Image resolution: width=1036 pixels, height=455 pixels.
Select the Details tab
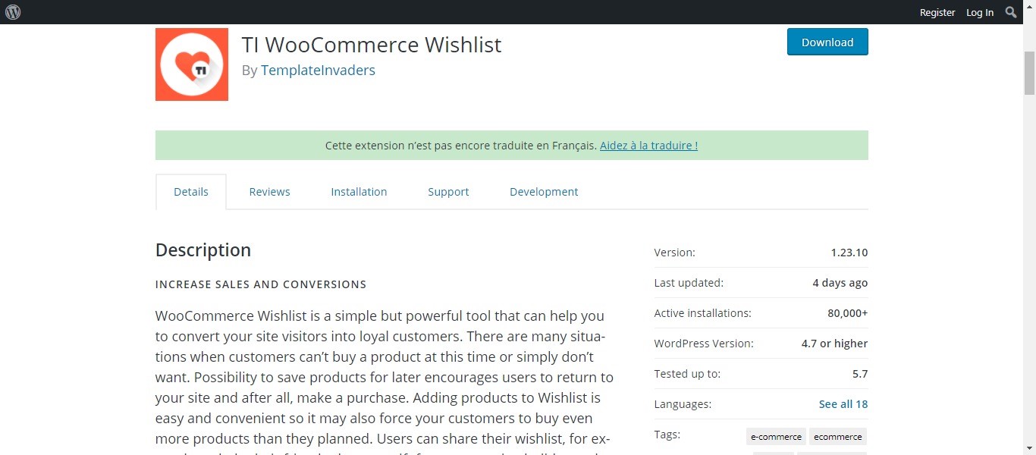tap(191, 192)
